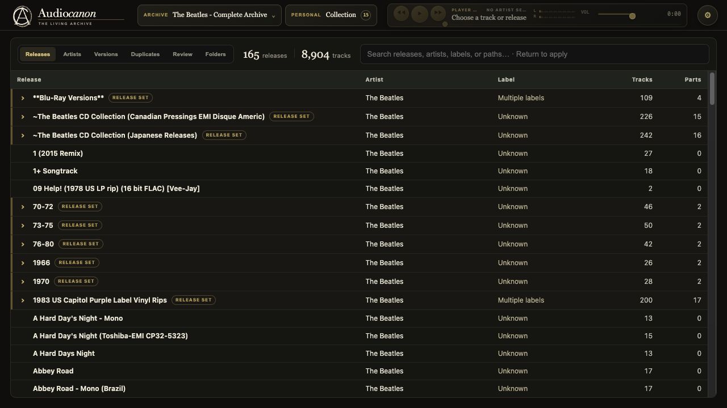Screen dimensions: 727x408
Task: Expand the 73-75 release set
Action: [x=23, y=226]
